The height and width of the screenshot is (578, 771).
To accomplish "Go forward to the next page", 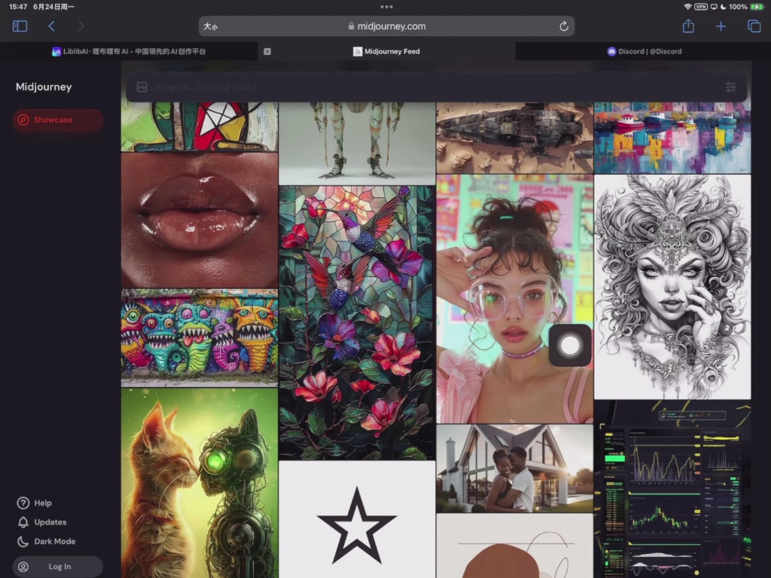I will 81,26.
